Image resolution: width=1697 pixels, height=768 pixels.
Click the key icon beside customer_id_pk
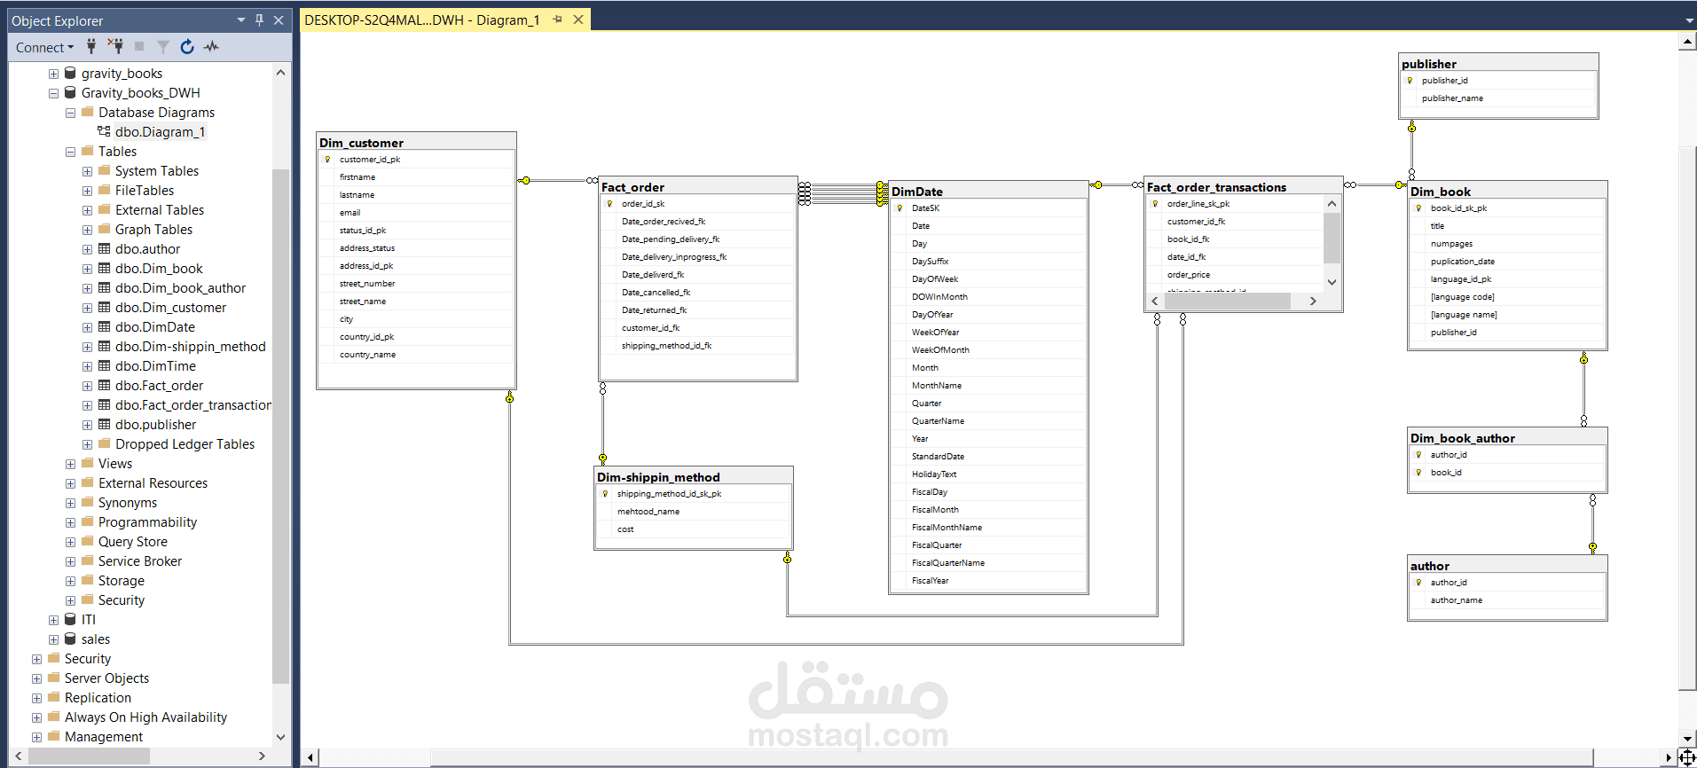327,160
